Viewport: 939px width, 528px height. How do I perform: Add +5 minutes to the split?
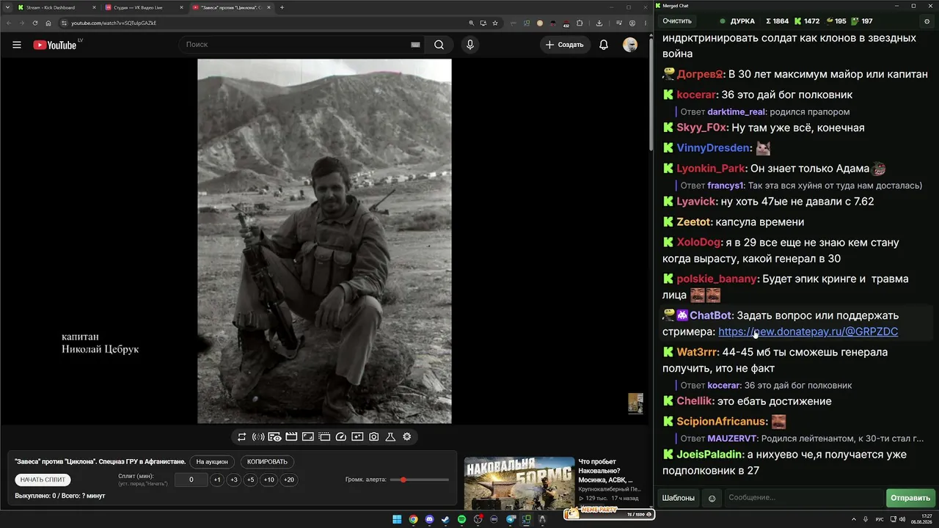[x=251, y=480]
